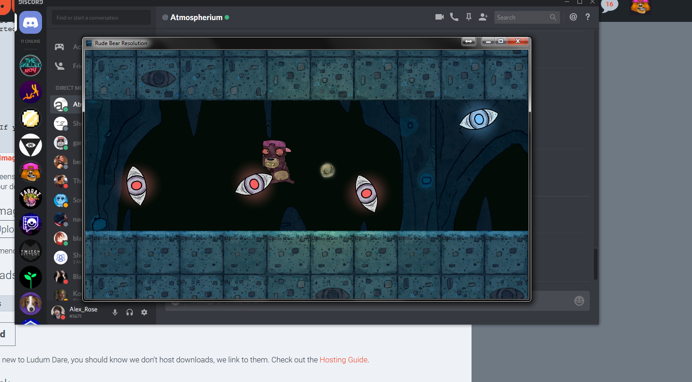The image size is (692, 382).
Task: Open The Skilled Roy server
Action: point(31,65)
